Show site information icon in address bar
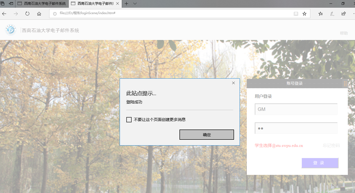The width and height of the screenshot is (355, 193). click(55, 14)
